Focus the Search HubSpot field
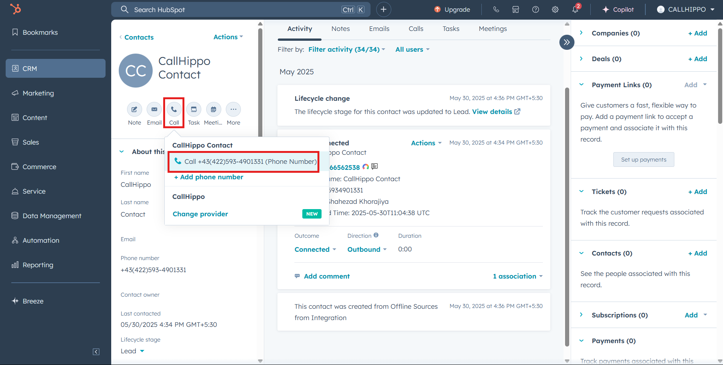The height and width of the screenshot is (365, 723). pos(240,9)
